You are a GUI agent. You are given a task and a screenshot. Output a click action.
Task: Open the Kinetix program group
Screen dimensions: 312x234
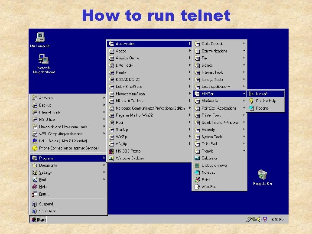coord(149,72)
